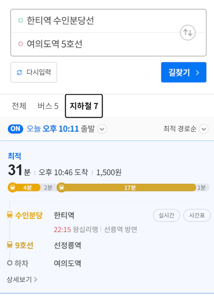The width and height of the screenshot is (214, 299).
Task: Click the red destination marker circle
Action: [20, 44]
